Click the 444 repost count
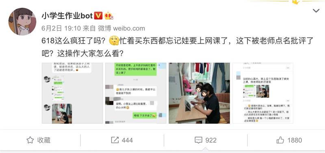Image resolution: width=325 pixels, height=153 pixels. [127, 140]
